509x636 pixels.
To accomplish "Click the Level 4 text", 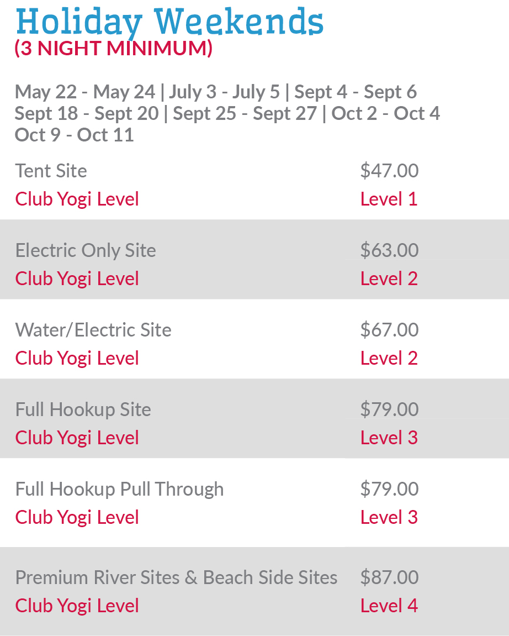I will [389, 606].
